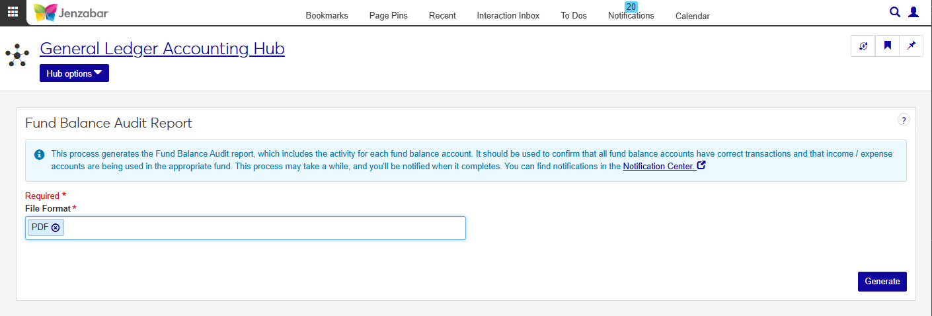Viewport: 932px width, 316px height.
Task: Click the hub network icon beside title
Action: [x=17, y=55]
